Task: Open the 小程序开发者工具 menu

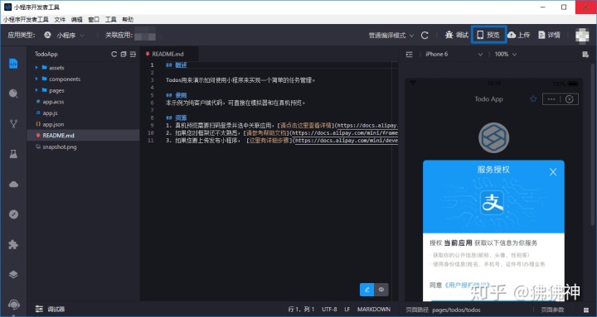Action: (x=26, y=19)
